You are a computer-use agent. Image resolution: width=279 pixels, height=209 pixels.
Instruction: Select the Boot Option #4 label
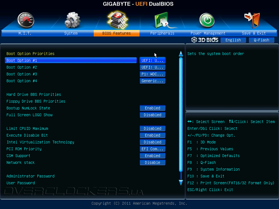[22, 81]
